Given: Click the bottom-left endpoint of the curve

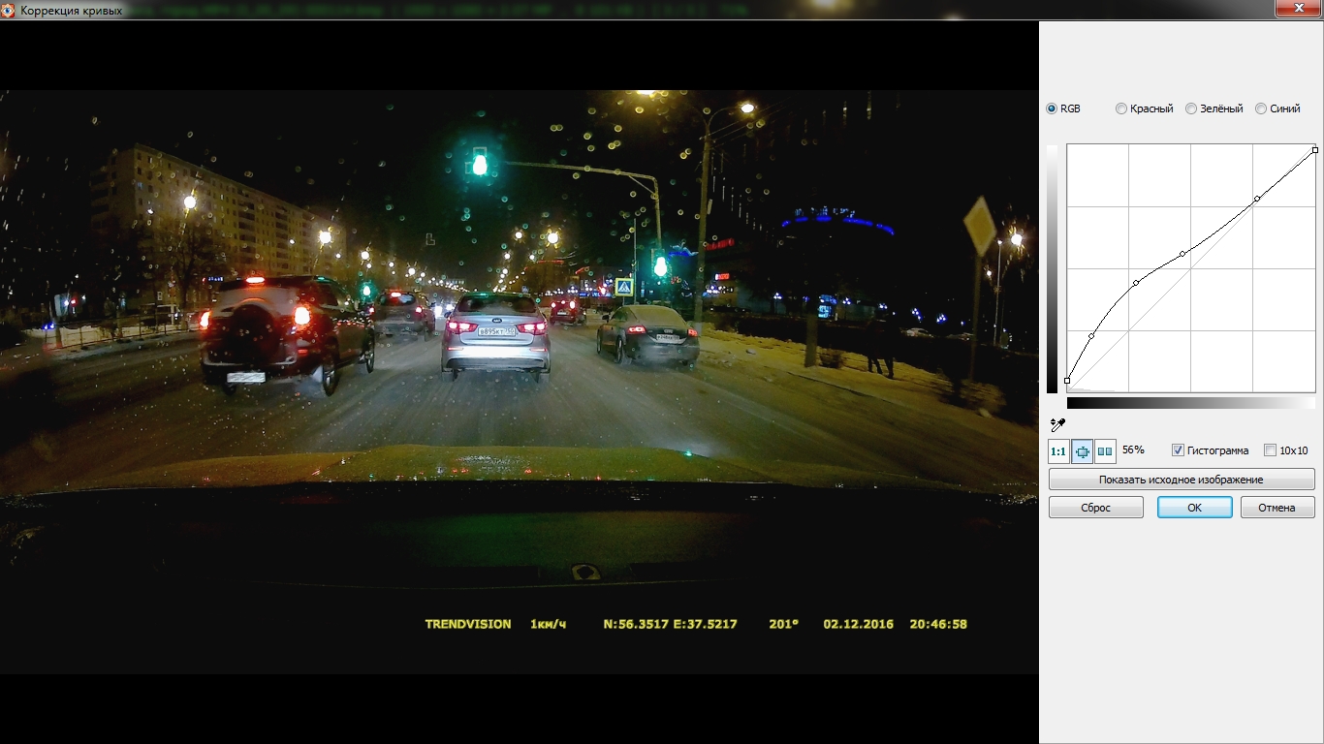Looking at the screenshot, I should pos(1067,381).
